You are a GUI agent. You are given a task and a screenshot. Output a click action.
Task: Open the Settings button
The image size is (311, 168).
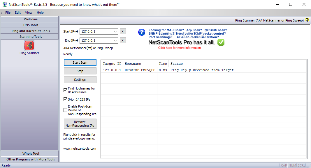click(80, 80)
